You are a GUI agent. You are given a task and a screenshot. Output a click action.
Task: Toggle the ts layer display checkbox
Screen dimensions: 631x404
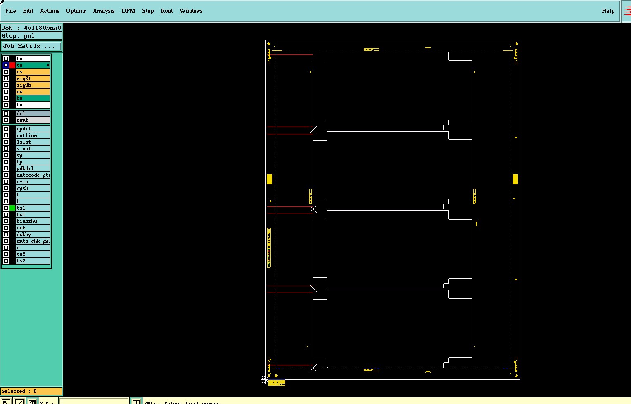(6, 65)
